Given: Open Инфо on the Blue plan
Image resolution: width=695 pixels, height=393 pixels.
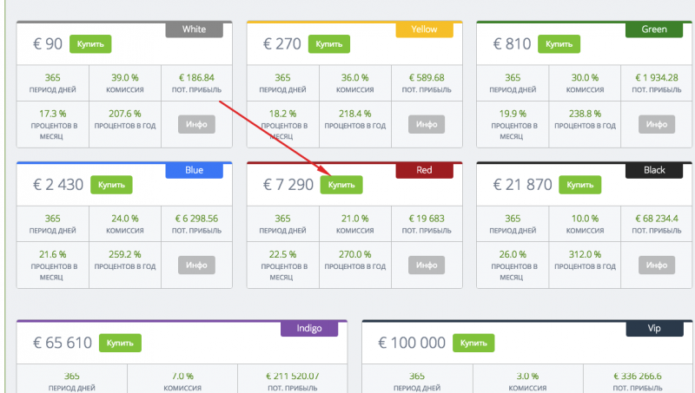Looking at the screenshot, I should click(x=195, y=265).
